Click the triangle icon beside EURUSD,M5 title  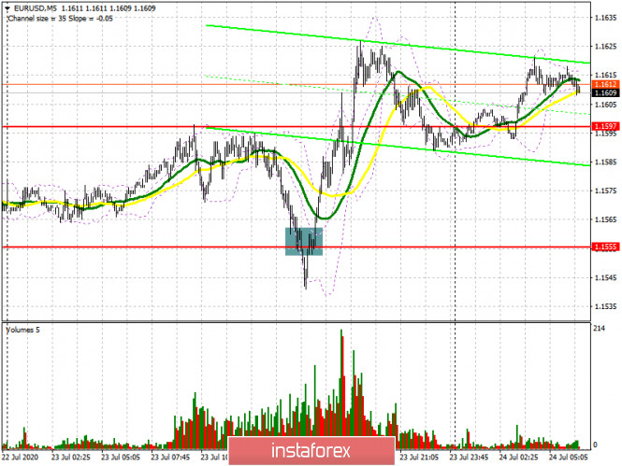coord(6,7)
